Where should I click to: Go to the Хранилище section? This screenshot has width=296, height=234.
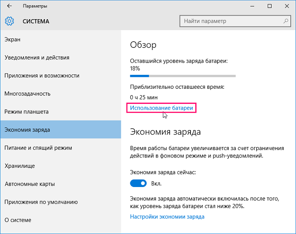(x=20, y=166)
